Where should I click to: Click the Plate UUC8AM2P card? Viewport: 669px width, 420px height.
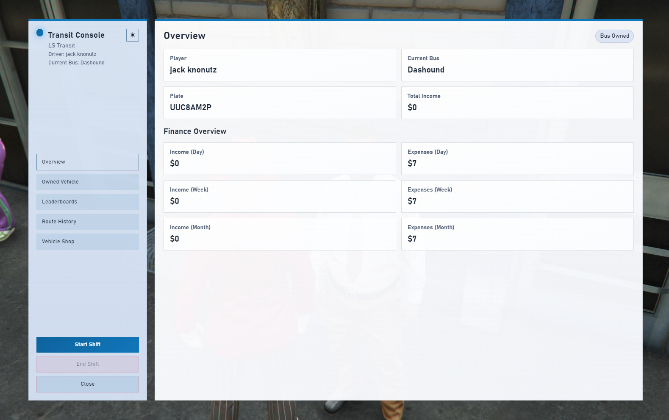280,103
